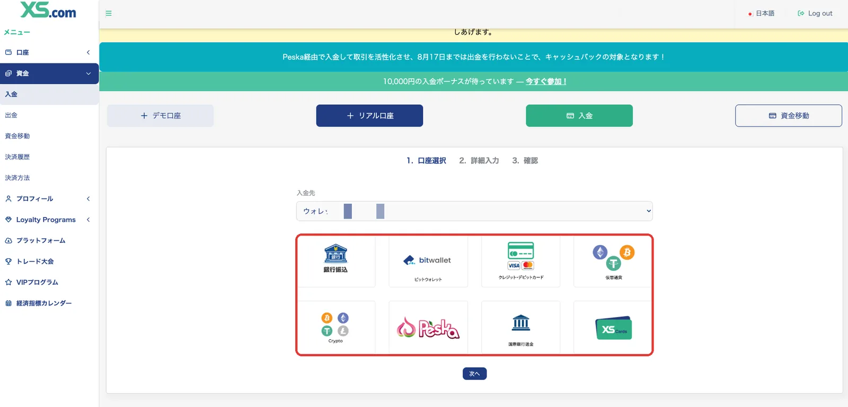Click the Peska cashback banner text
Screen dimensions: 848x407
point(473,57)
